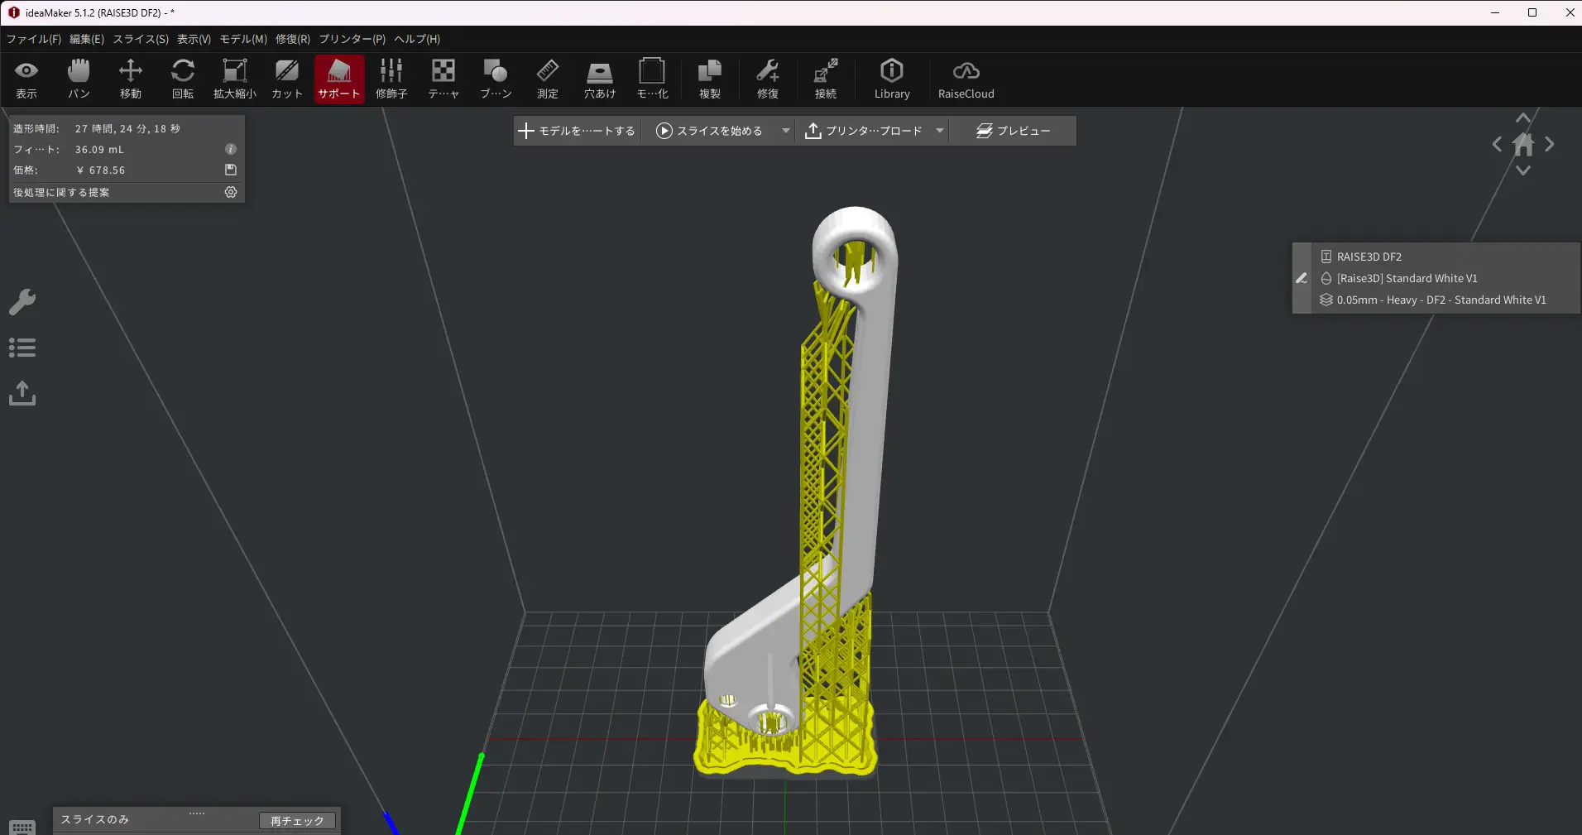The width and height of the screenshot is (1582, 835).
Task: Click the 再チェック button
Action: pos(297,820)
